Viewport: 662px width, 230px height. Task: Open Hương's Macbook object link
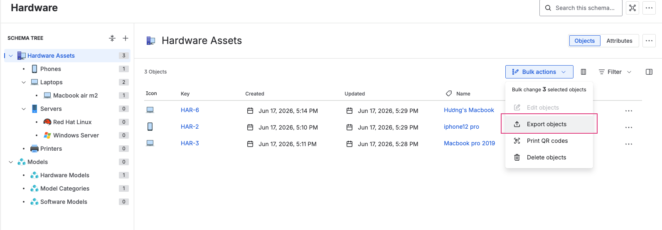[x=469, y=110]
